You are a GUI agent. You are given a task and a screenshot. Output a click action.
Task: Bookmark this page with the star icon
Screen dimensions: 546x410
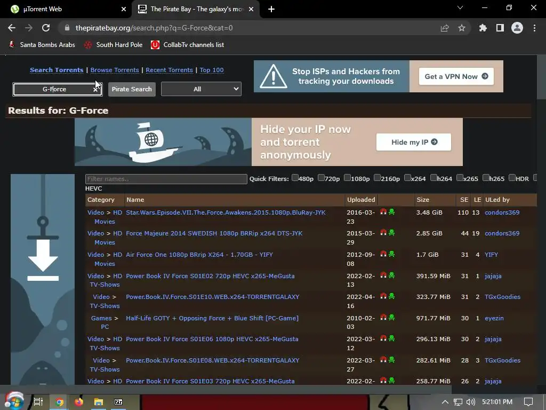[x=462, y=28]
